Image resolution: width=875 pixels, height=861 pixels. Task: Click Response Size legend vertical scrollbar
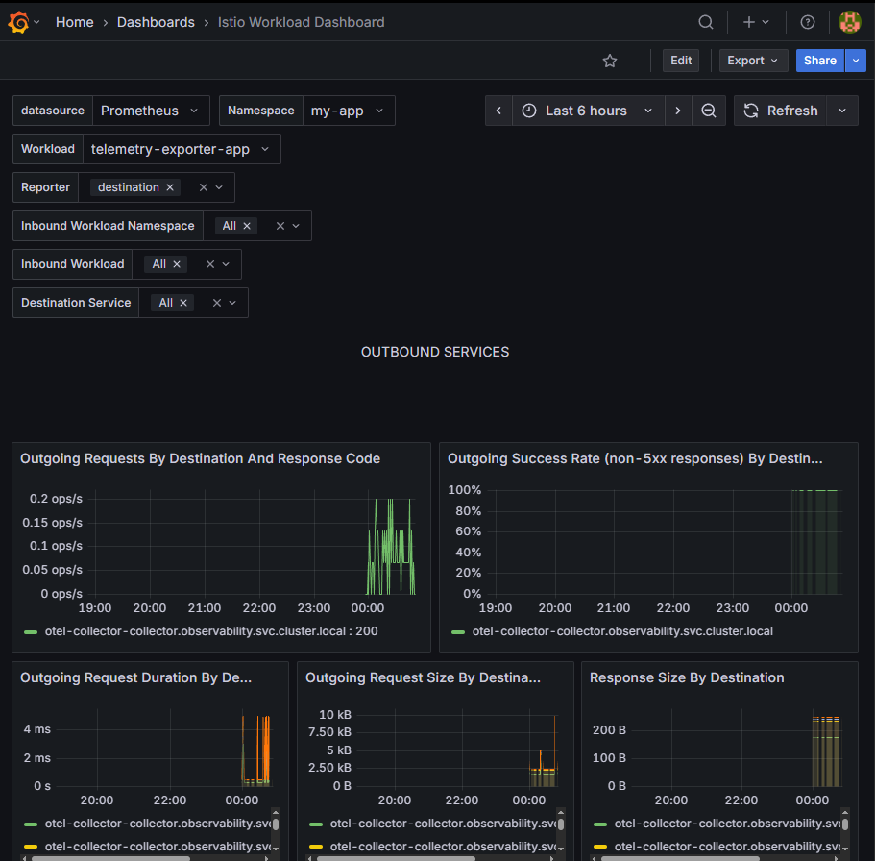coord(845,824)
